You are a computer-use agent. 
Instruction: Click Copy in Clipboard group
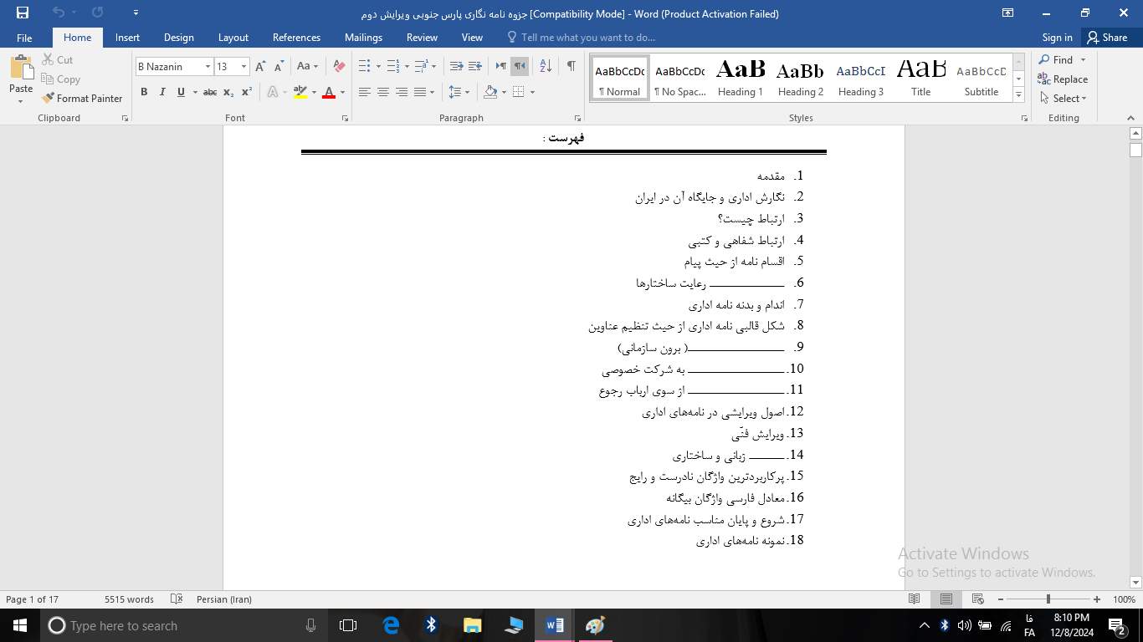pos(61,79)
